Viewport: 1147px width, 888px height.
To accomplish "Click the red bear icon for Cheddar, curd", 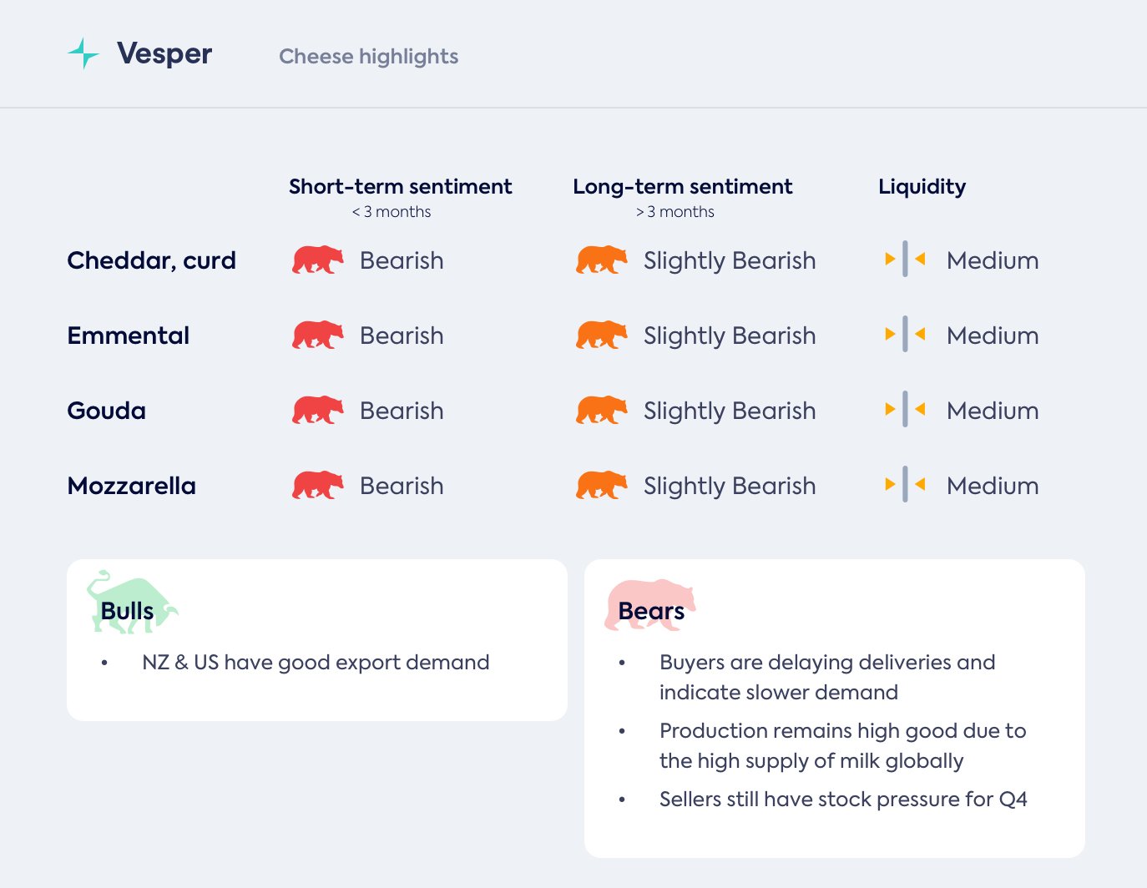I will 317,260.
